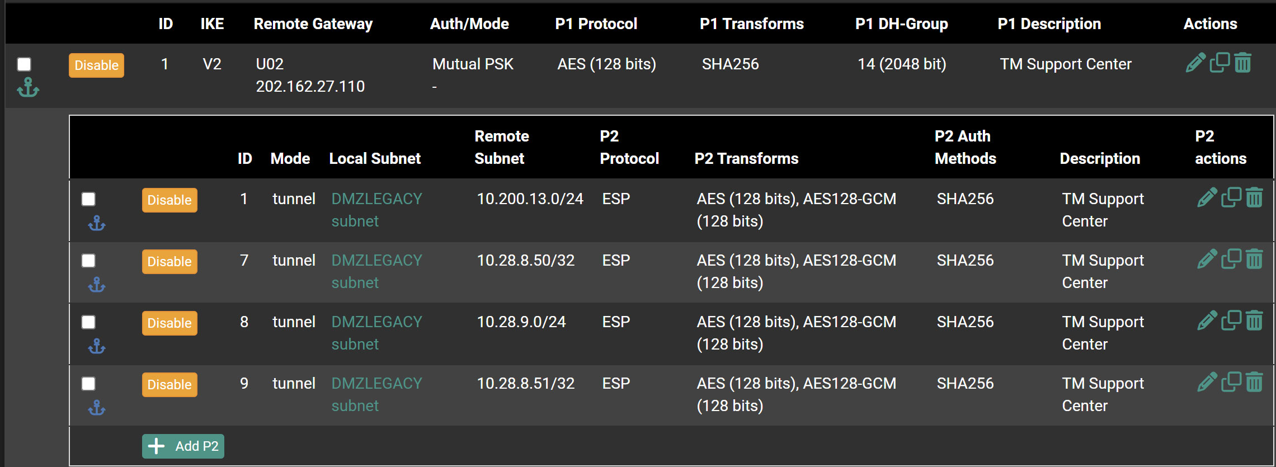Copy P2 entry with remote subnet 10.28.8.50/32
1276x467 pixels.
point(1231,259)
